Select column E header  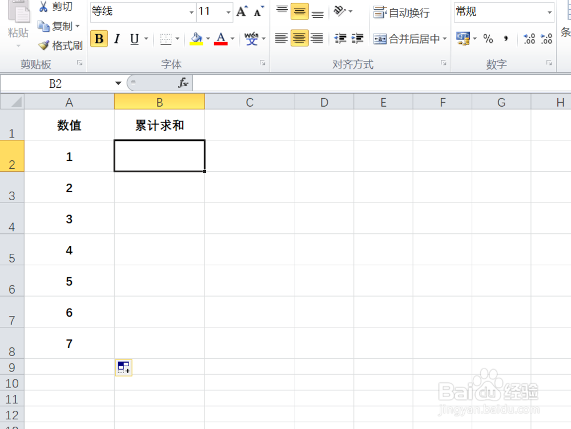coord(384,102)
